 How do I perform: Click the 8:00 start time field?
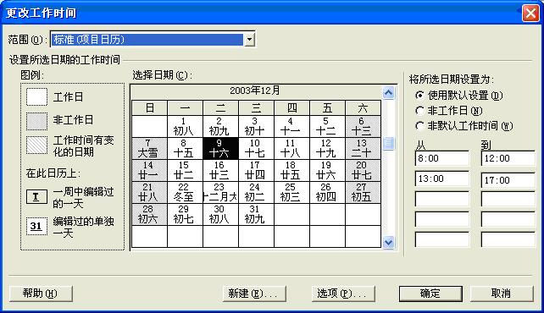(442, 158)
